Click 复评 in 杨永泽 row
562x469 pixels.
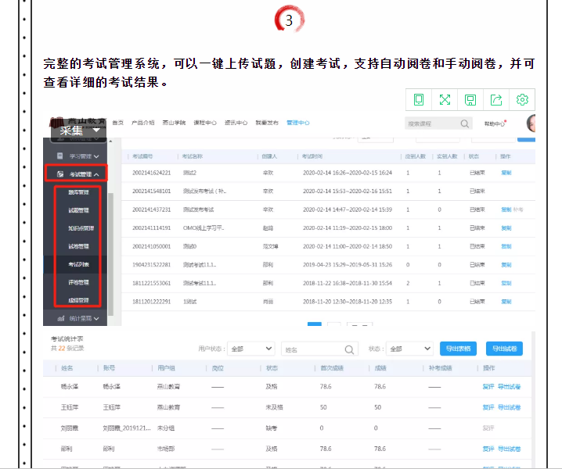click(x=488, y=387)
